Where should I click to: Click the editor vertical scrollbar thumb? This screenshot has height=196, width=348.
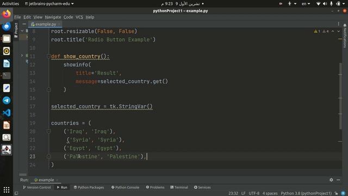pyautogui.click(x=340, y=96)
